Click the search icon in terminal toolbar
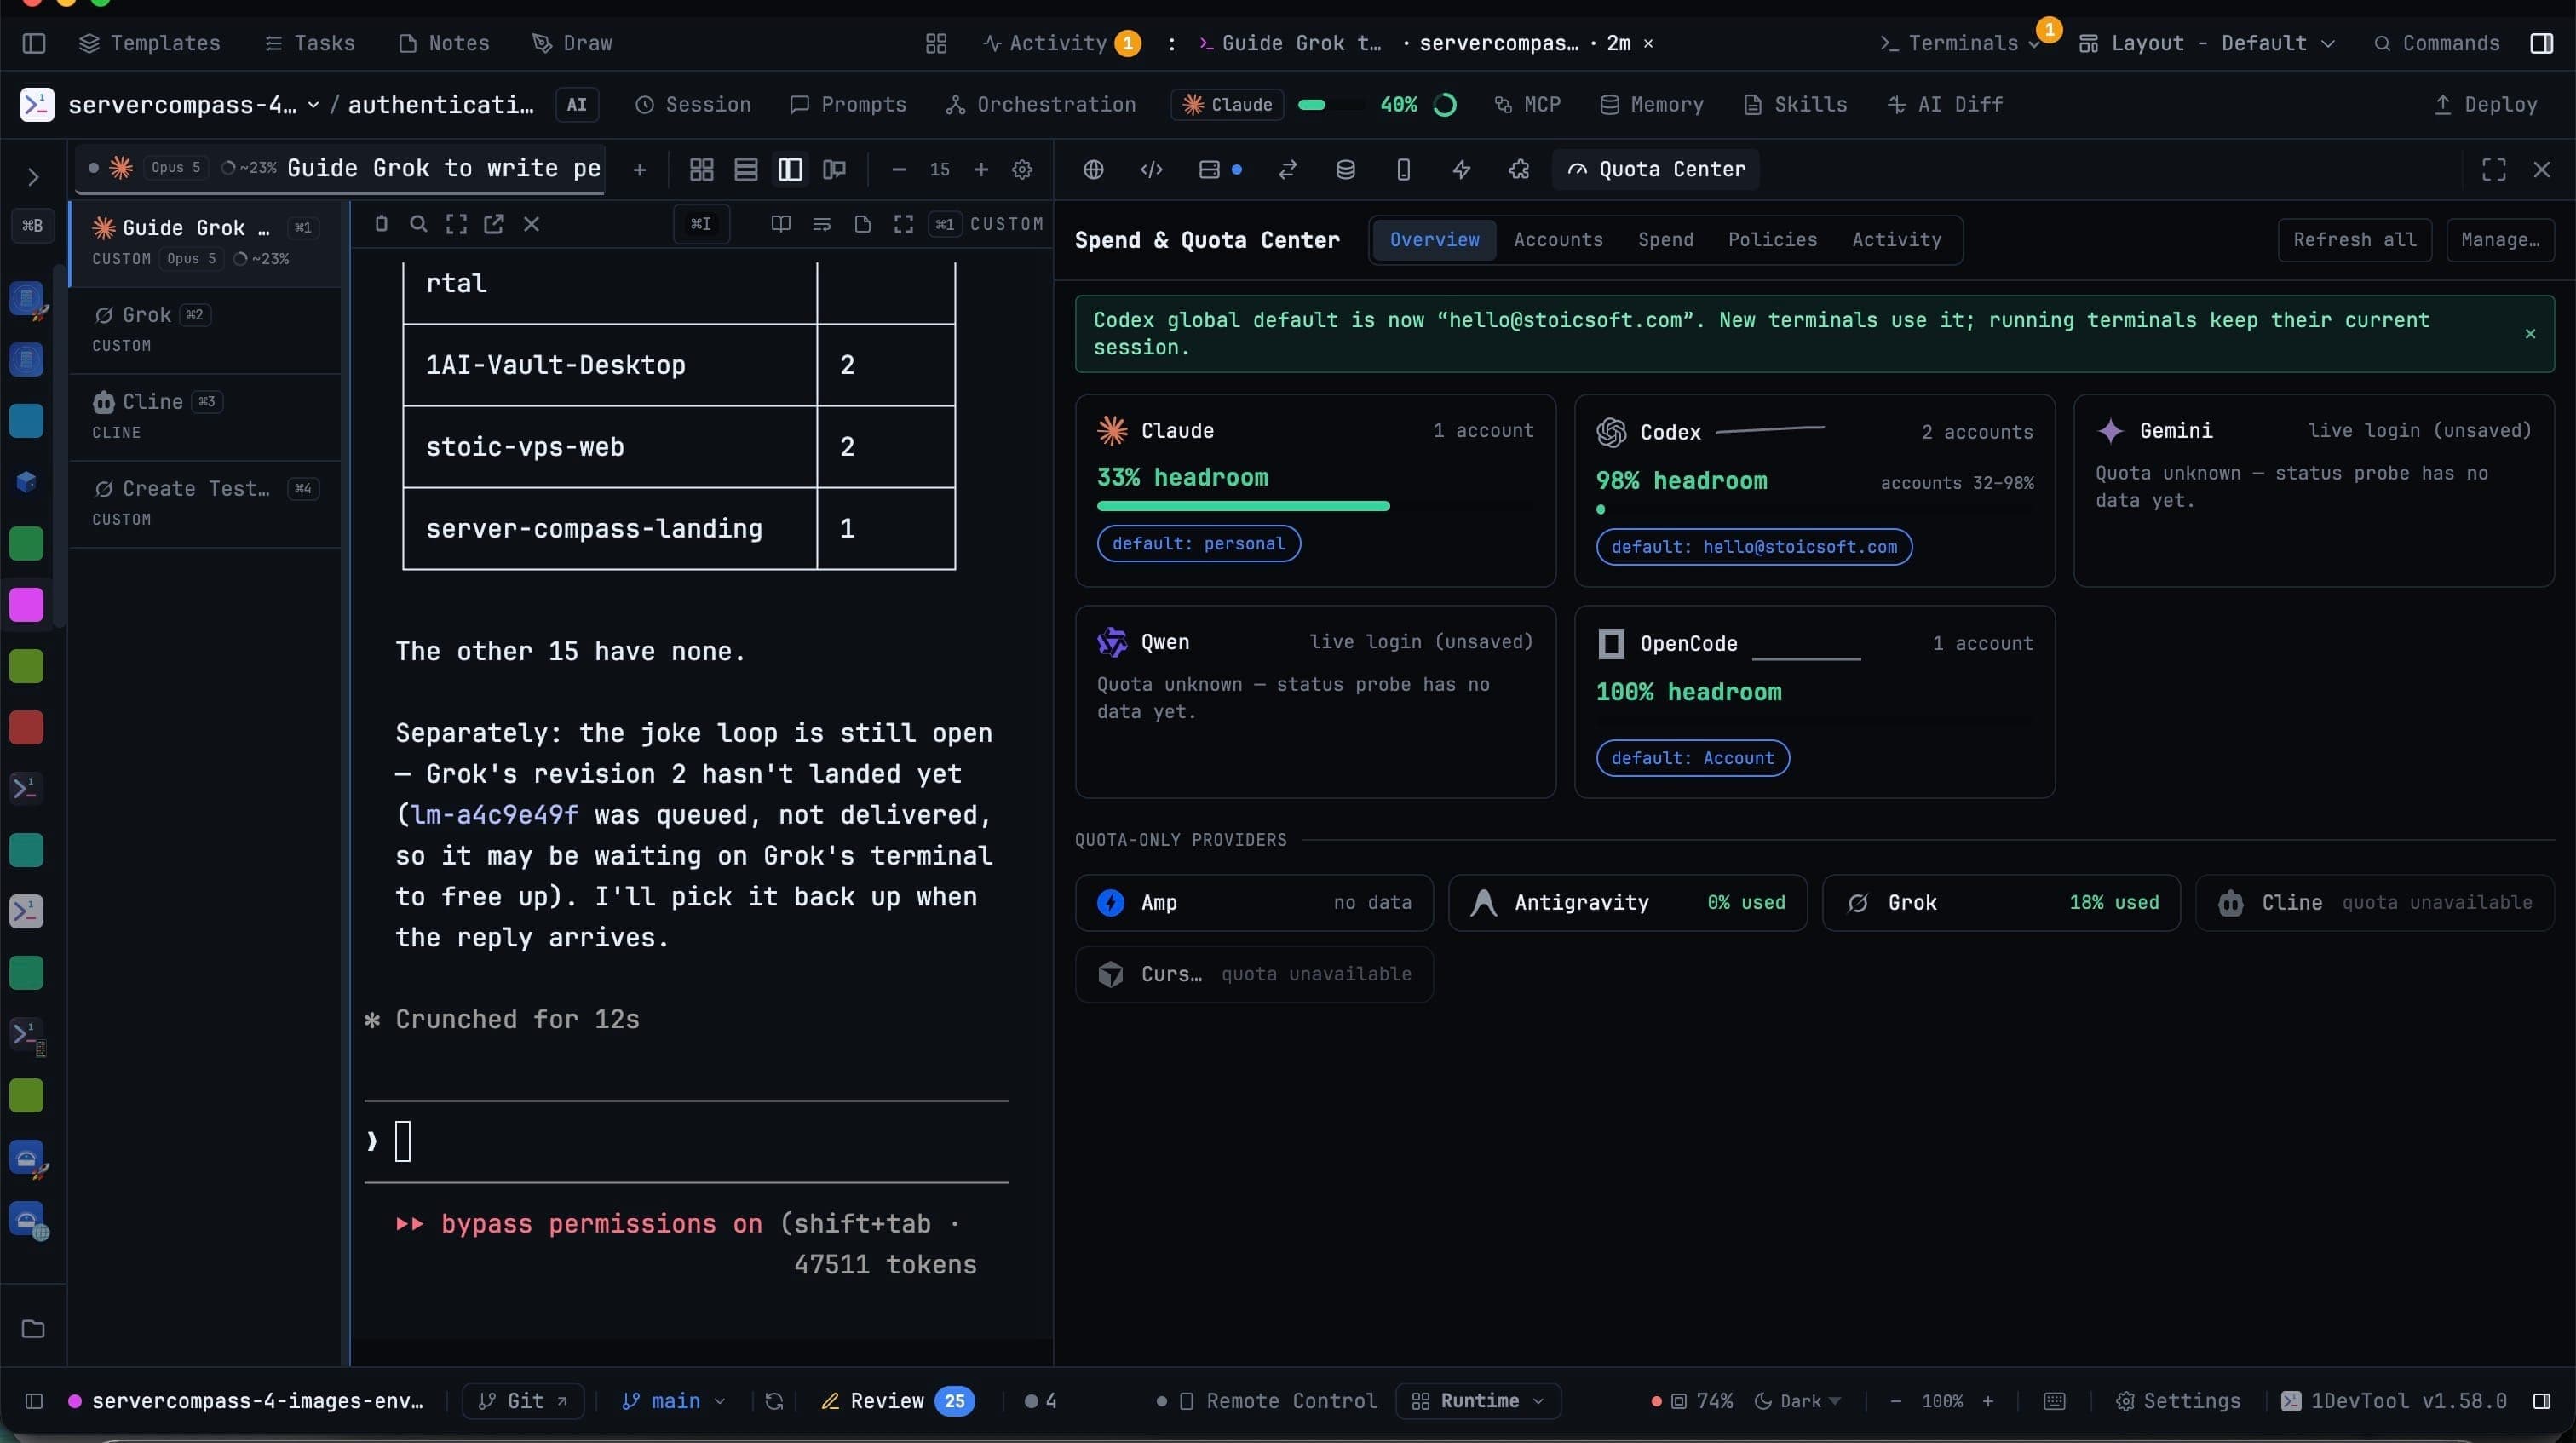Viewport: 2576px width, 1443px height. (x=419, y=224)
